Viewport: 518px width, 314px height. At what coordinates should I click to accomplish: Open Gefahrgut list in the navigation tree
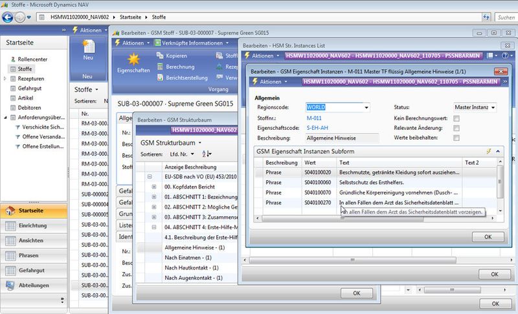pyautogui.click(x=29, y=89)
